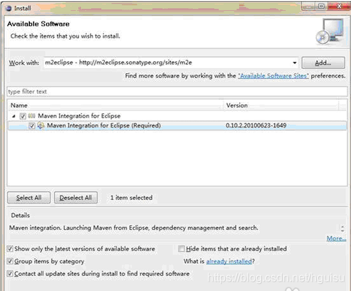The image size is (351, 291).
Task: Click the Name column header
Action: point(116,105)
